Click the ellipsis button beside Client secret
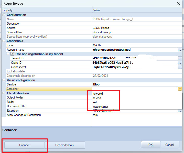This screenshot has height=153, width=184. [180, 67]
